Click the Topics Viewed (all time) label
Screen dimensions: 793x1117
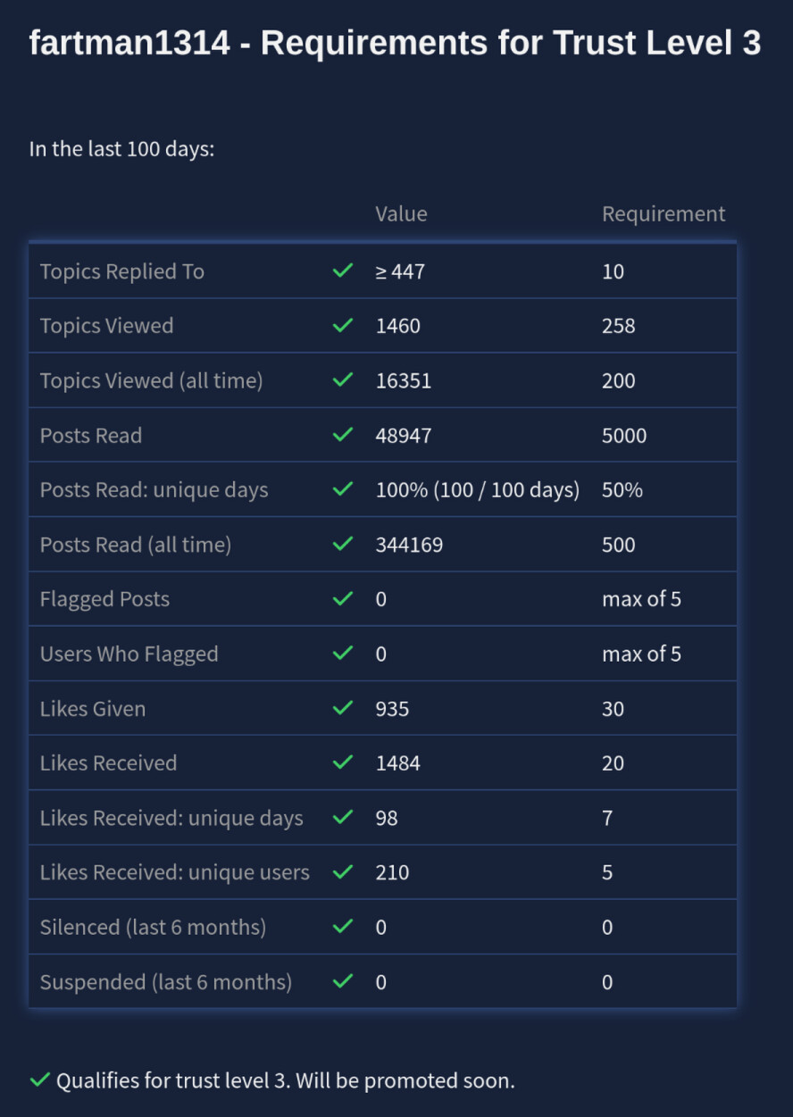[x=151, y=380]
